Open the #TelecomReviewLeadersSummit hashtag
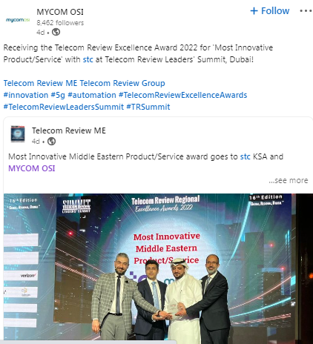313x344 pixels. [64, 107]
